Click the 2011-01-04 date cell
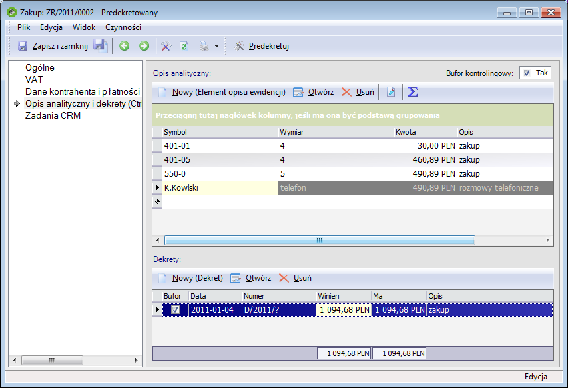The width and height of the screenshot is (568, 388). (215, 310)
